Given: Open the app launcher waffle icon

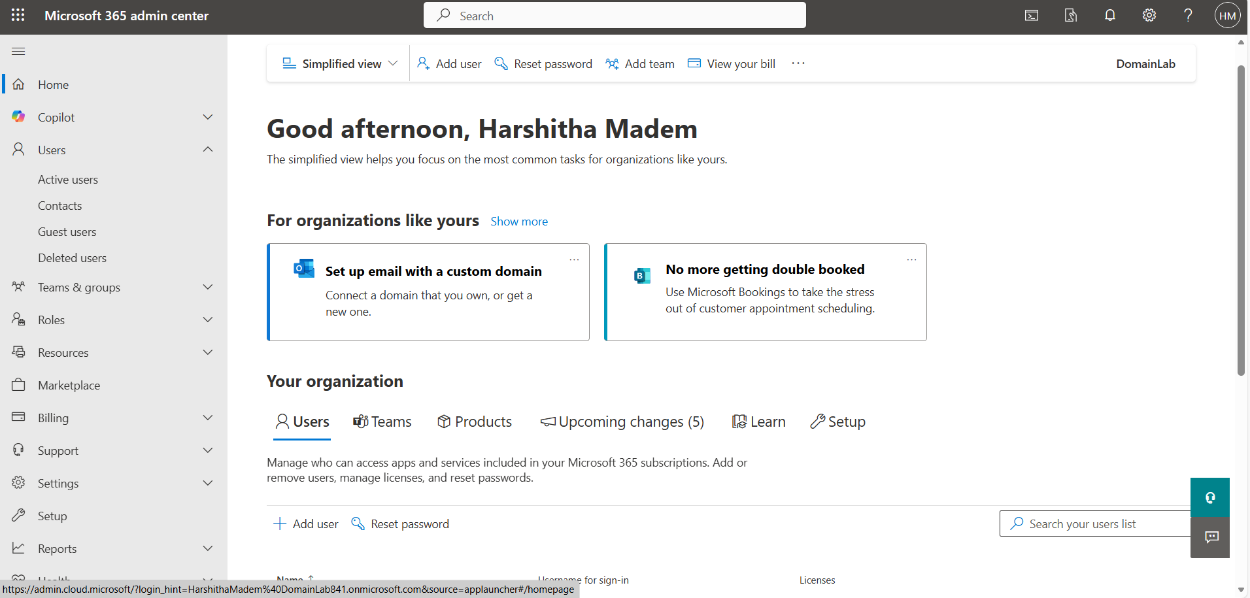Looking at the screenshot, I should pos(18,16).
